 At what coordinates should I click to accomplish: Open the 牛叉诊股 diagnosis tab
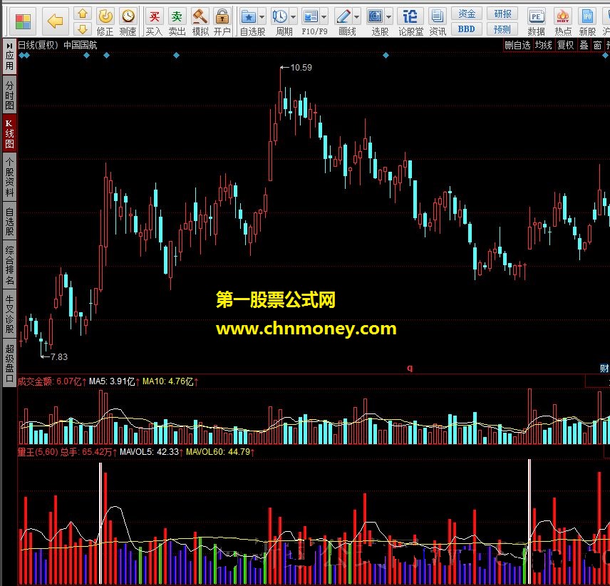pos(9,314)
